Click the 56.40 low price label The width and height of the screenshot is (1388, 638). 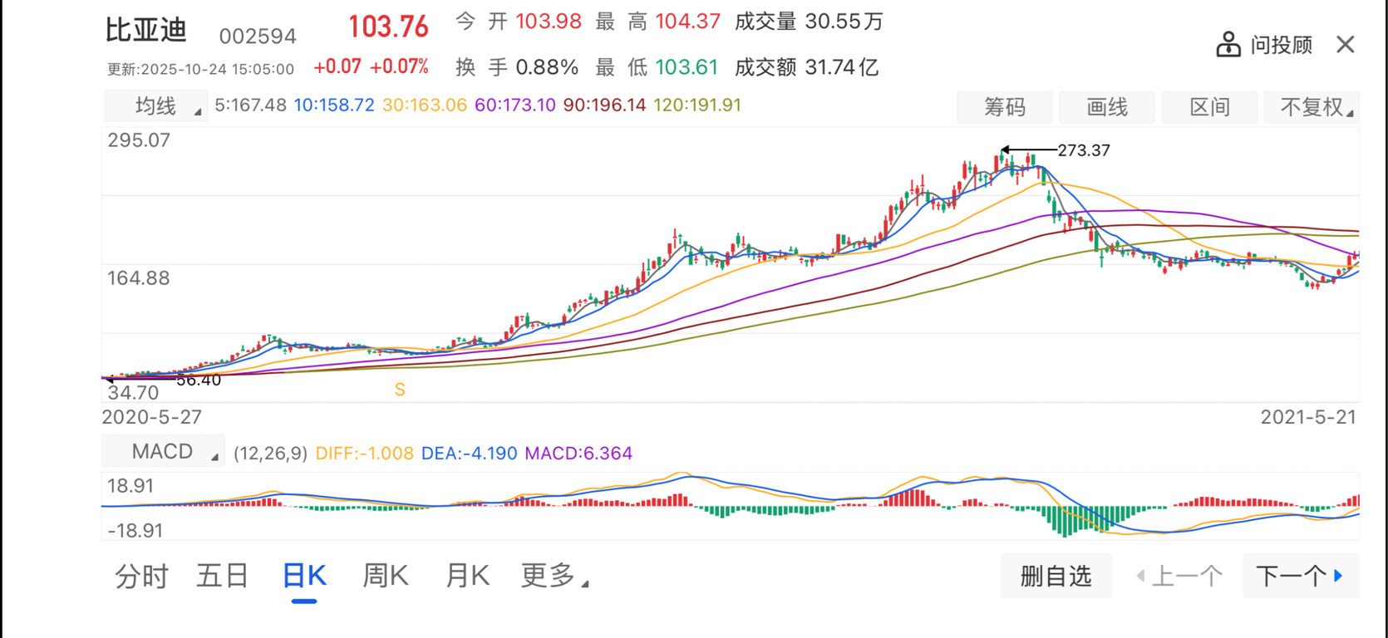(199, 380)
